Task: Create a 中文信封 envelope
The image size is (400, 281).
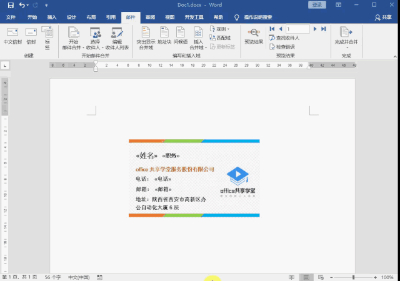Action: click(12, 36)
